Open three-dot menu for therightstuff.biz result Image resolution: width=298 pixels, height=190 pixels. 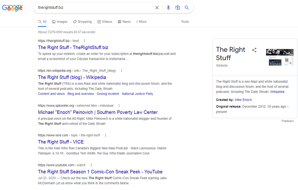84,41
